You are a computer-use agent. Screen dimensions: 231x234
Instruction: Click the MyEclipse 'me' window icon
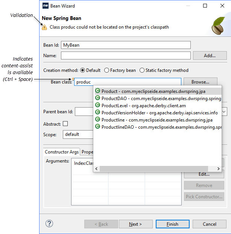point(46,6)
